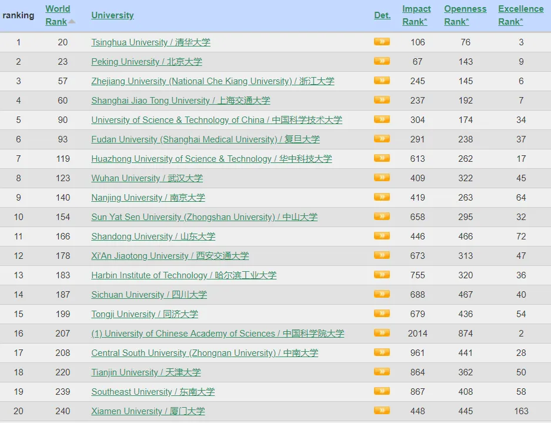Open details icon for Fudan University
Viewport: 551px width, 423px height.
tap(382, 139)
